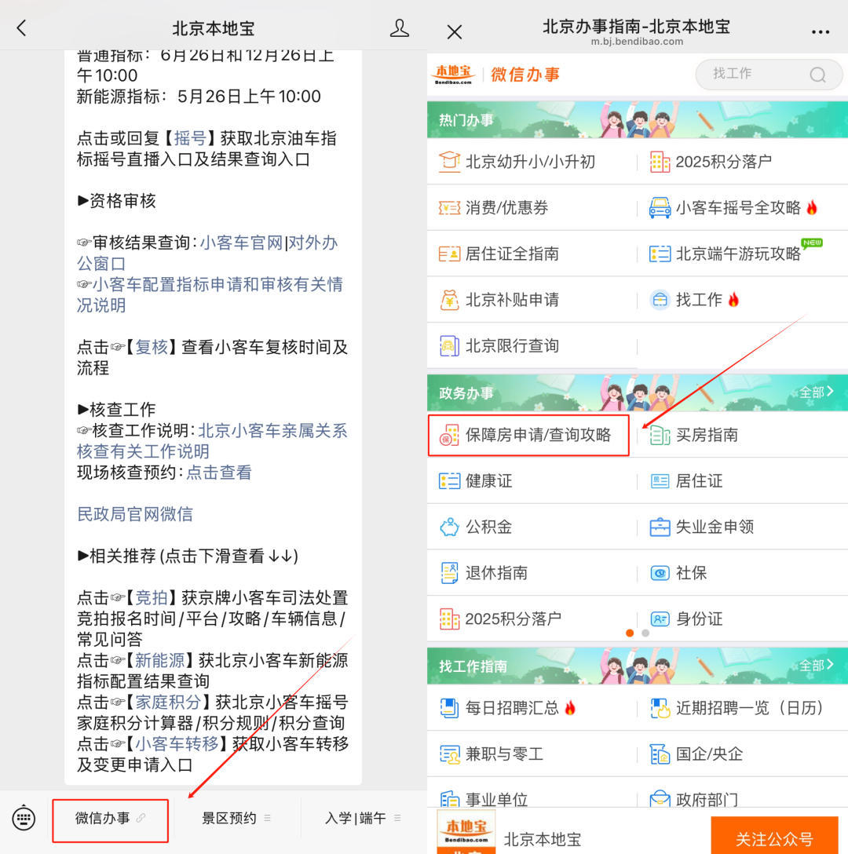Go back using the left chevron arrow
The image size is (848, 854).
point(22,27)
